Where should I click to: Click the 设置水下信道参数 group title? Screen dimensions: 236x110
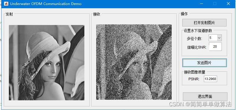click(x=198, y=31)
